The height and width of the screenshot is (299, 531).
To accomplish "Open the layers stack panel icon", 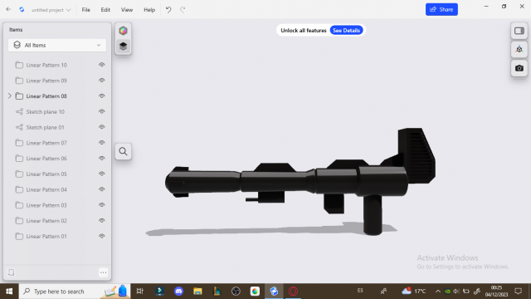I will point(123,47).
